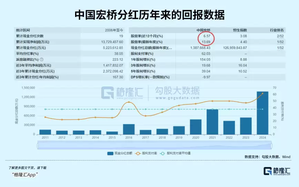Click the 2024 cash dividend bar

262,113
